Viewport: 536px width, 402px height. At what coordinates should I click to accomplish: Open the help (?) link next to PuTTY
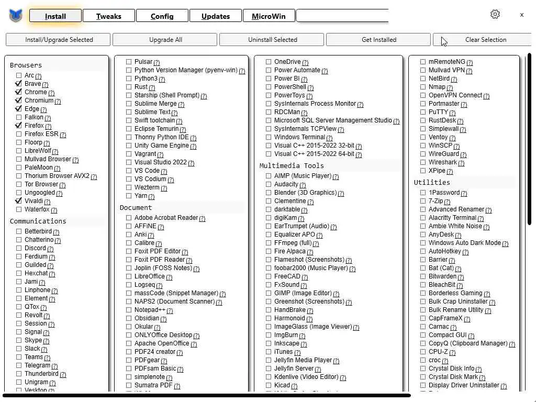[x=452, y=113]
